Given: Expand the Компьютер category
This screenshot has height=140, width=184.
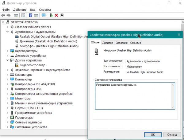Looking at the screenshot, I should click(7, 80).
